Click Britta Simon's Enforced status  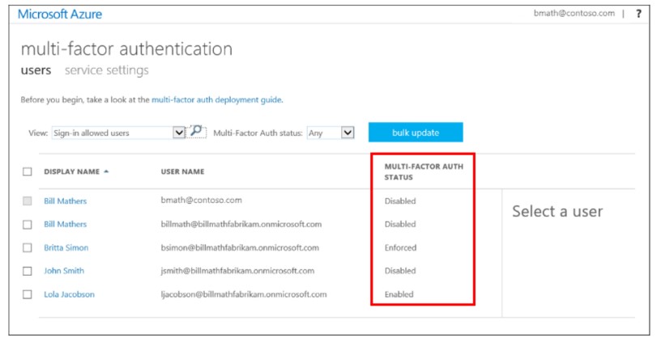[400, 247]
